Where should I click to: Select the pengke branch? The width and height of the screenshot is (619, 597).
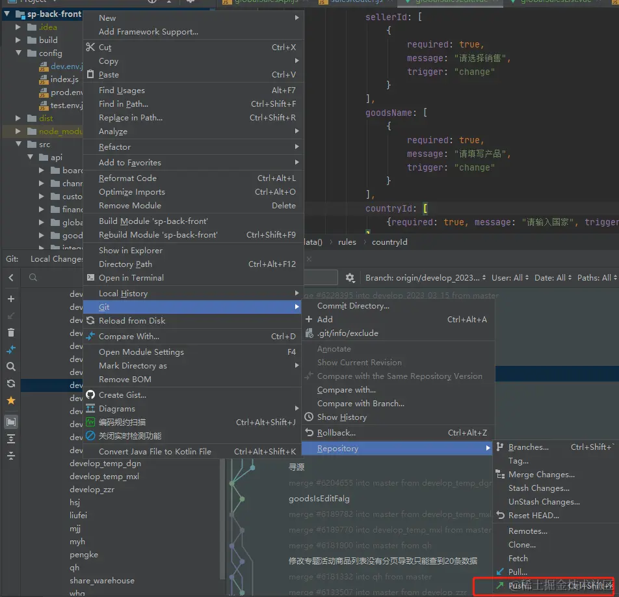coord(84,554)
